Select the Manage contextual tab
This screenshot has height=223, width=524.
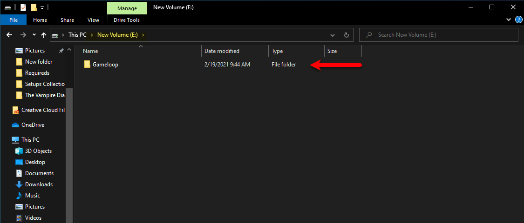[x=127, y=8]
